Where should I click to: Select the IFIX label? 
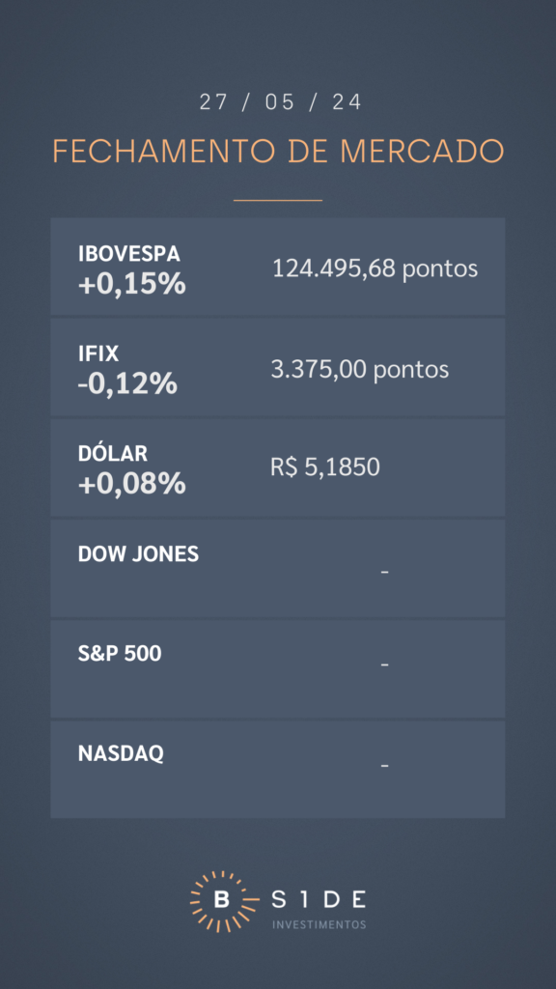(x=98, y=353)
